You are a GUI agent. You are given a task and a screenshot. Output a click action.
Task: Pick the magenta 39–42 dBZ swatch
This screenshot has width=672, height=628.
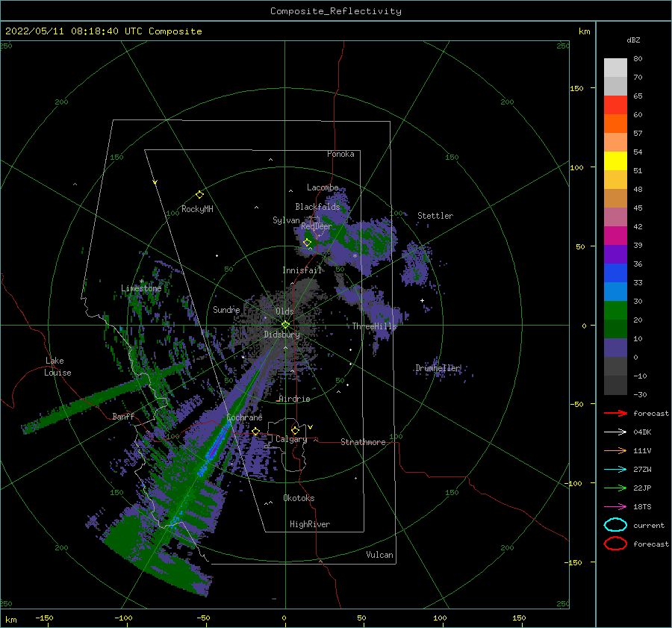[x=615, y=236]
